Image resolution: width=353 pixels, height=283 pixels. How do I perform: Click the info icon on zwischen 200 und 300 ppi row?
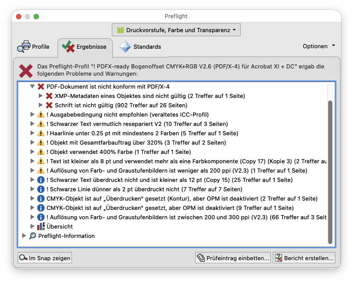point(41,217)
